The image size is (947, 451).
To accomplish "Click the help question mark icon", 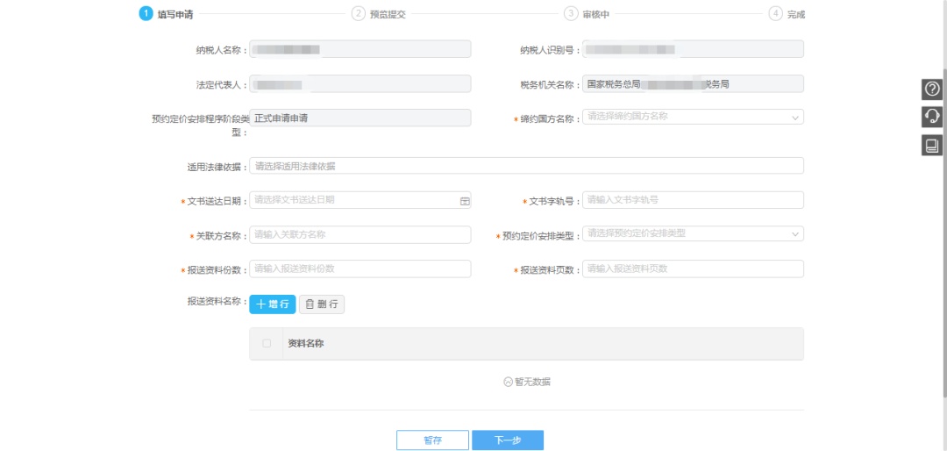I will click(x=932, y=89).
